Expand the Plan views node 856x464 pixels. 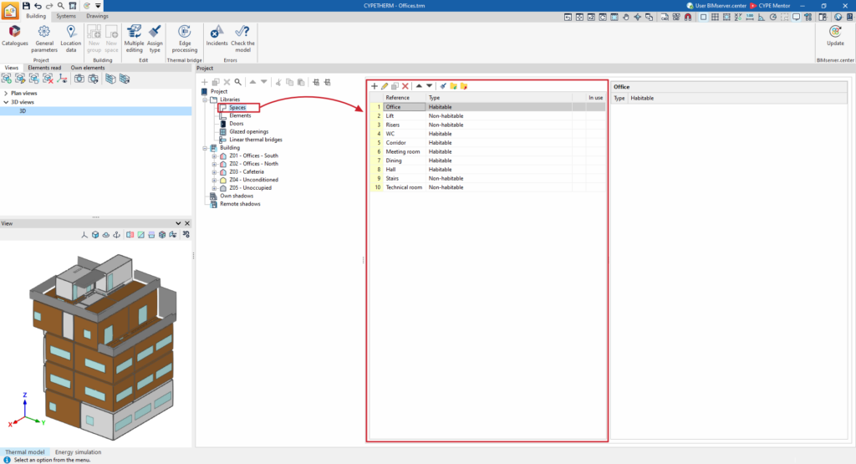tap(6, 94)
